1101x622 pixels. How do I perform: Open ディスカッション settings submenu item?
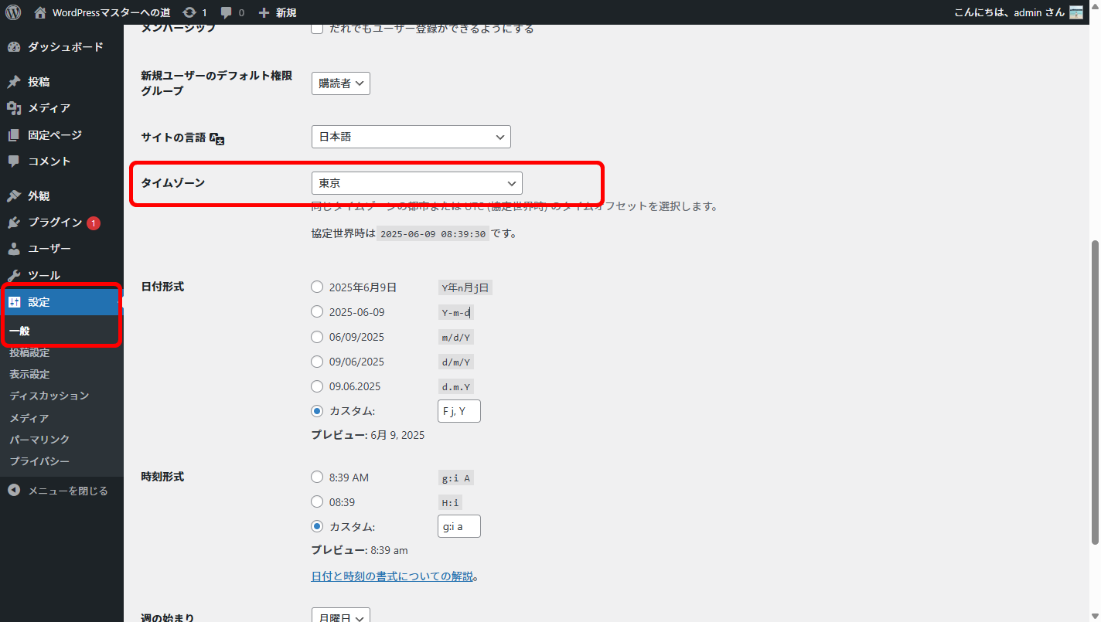tap(49, 396)
